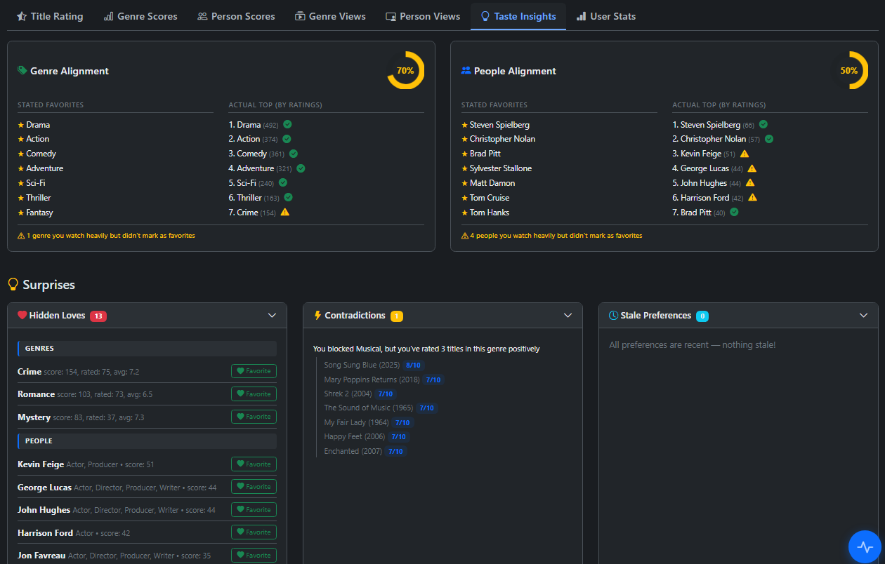
Task: Switch to the Genre Scores tab
Action: click(x=140, y=16)
